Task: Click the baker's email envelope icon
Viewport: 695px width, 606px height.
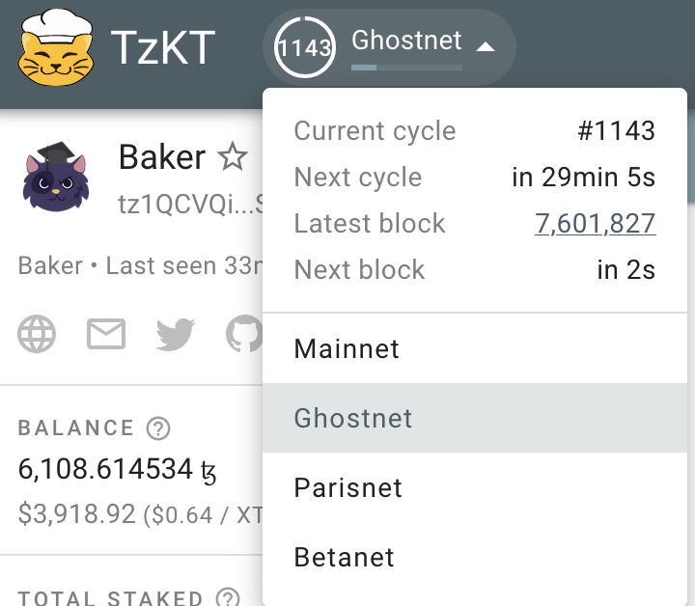Action: point(106,334)
